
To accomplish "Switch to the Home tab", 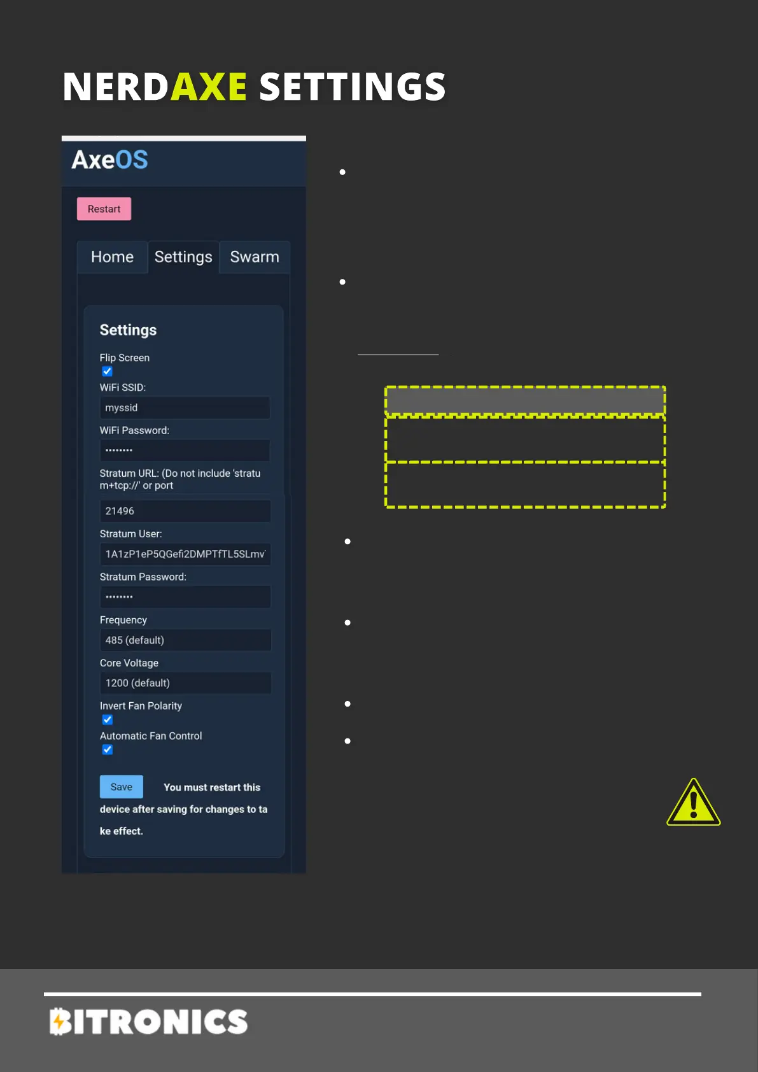I will pos(112,257).
